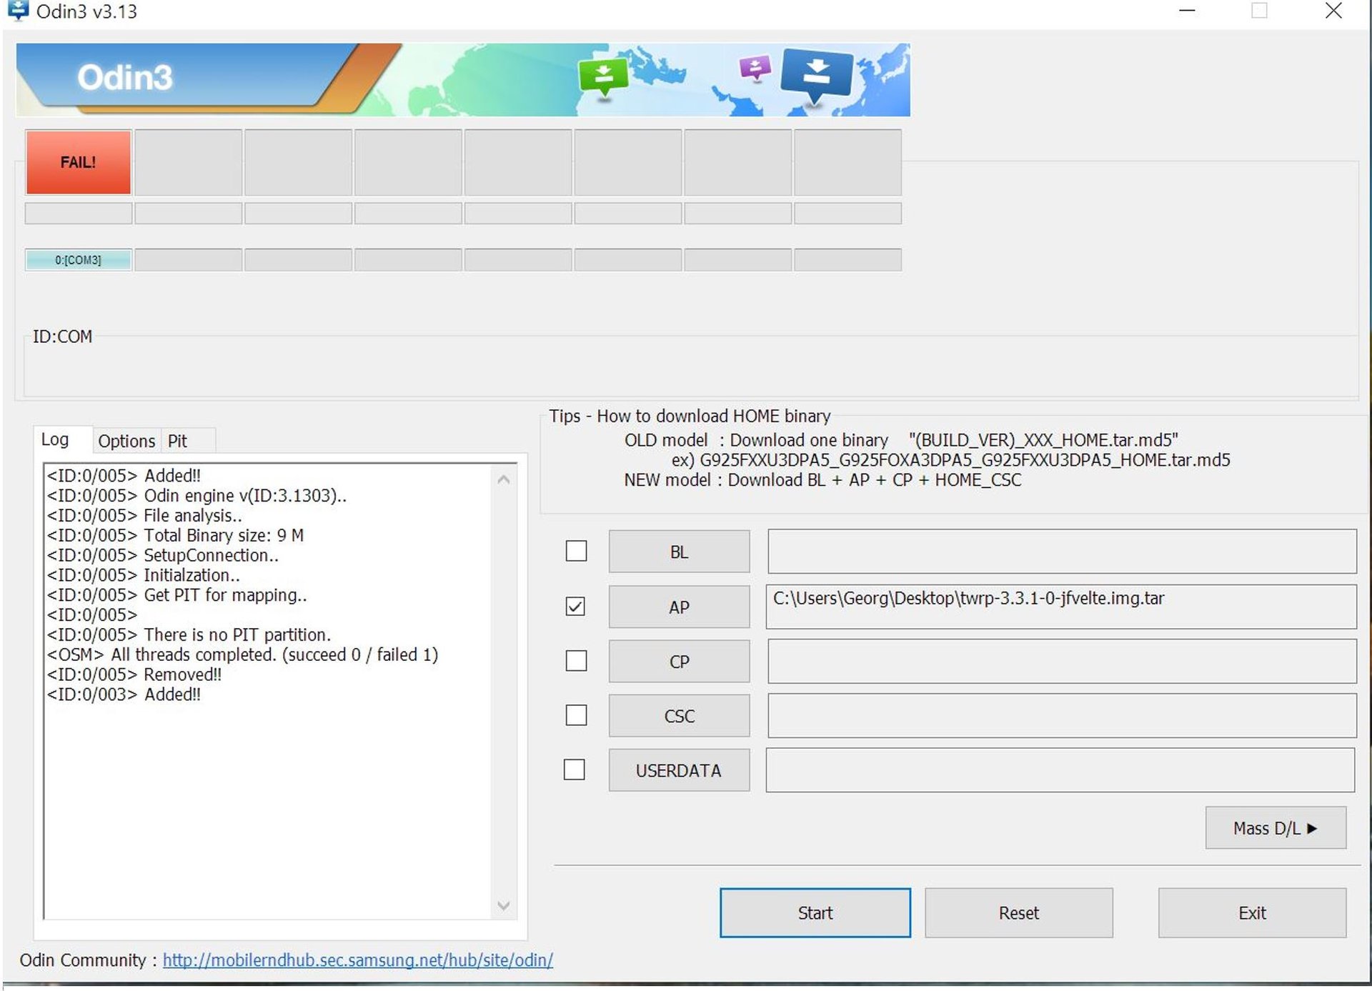Close the Odin3 window
1372x991 pixels.
pos(1333,11)
